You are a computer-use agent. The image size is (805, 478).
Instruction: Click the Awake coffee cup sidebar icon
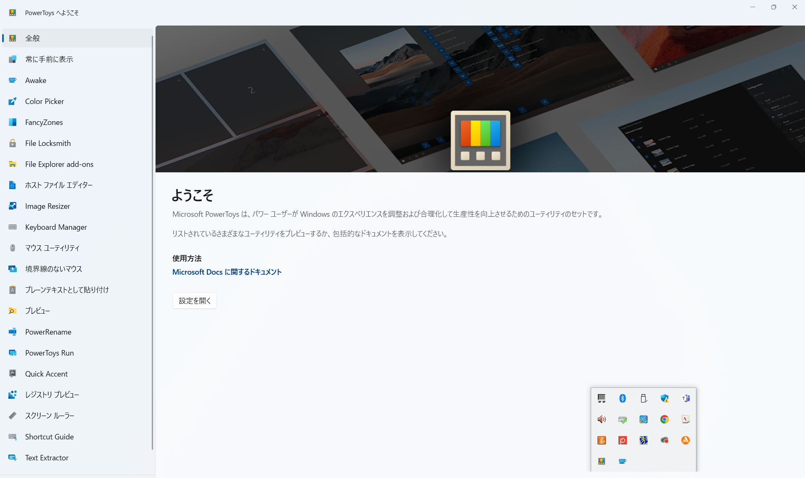tap(13, 80)
